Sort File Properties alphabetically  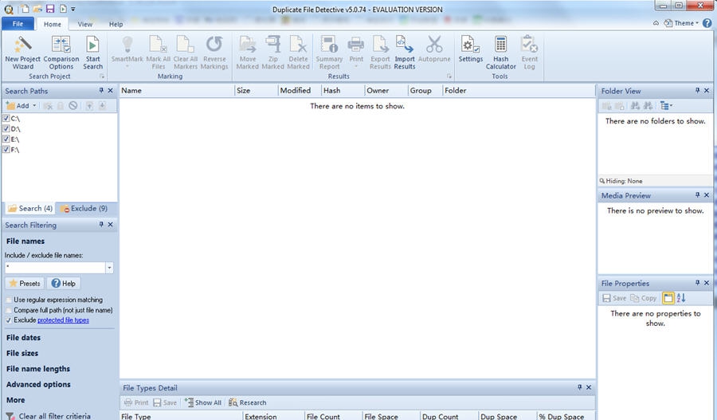click(x=681, y=298)
